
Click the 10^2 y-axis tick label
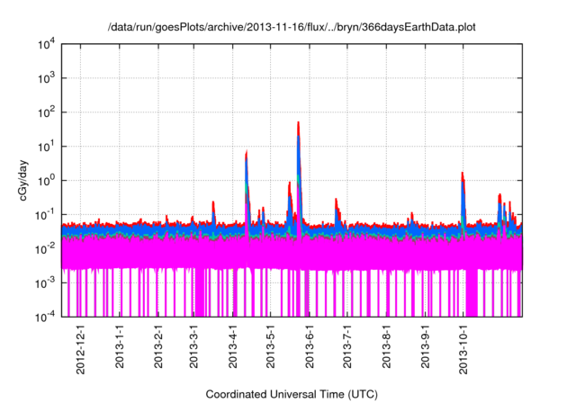[x=47, y=112]
